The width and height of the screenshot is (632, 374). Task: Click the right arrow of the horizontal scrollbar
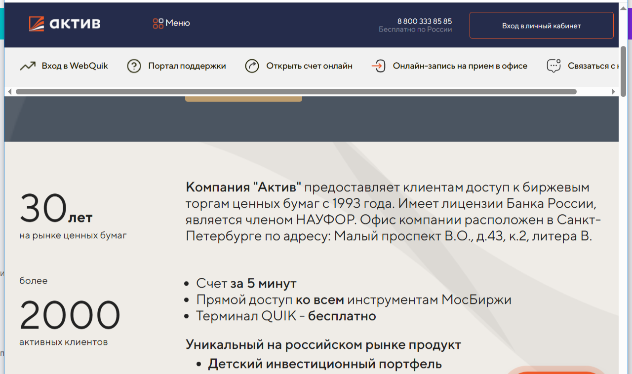coord(614,91)
